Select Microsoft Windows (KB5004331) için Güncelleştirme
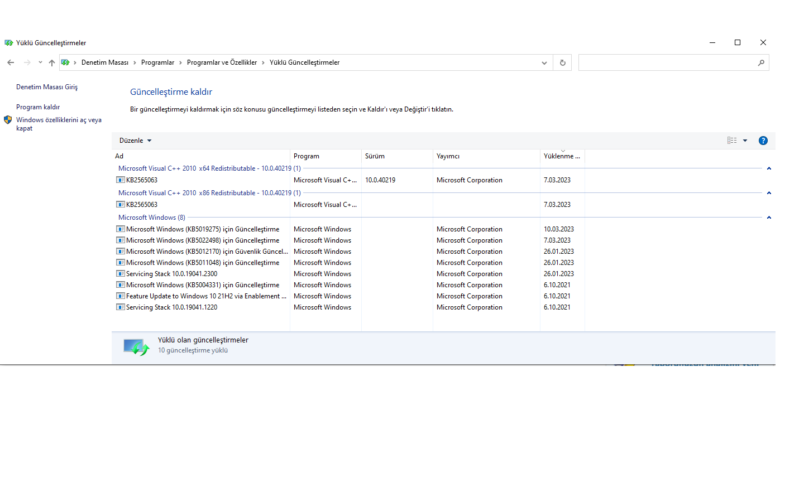Image resolution: width=804 pixels, height=502 pixels. (203, 285)
